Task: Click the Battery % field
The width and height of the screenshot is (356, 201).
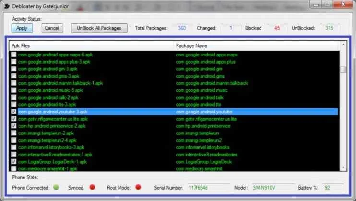Action: [332, 188]
